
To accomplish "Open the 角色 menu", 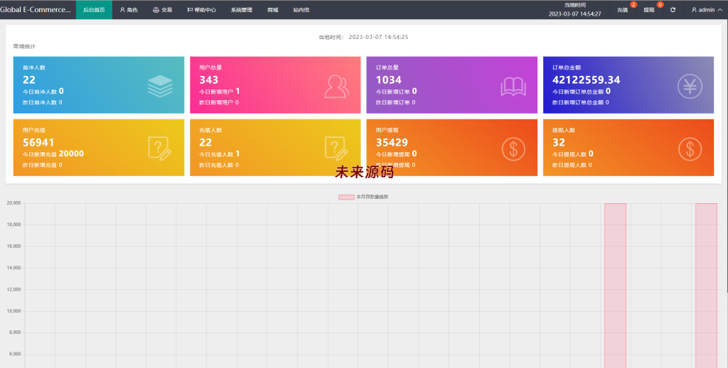I will pos(129,10).
